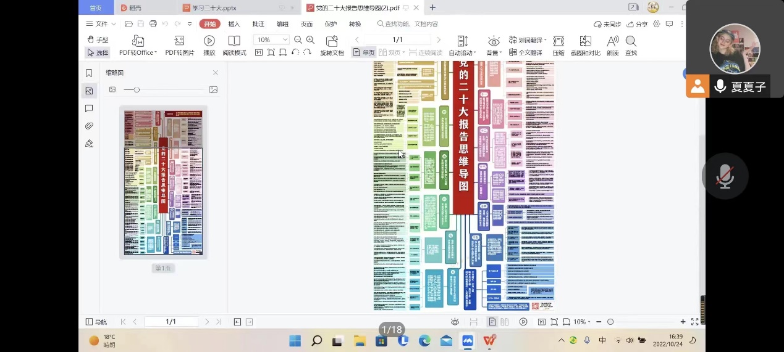The width and height of the screenshot is (784, 352).
Task: Click the open folder icon in quick access
Action: tap(129, 24)
